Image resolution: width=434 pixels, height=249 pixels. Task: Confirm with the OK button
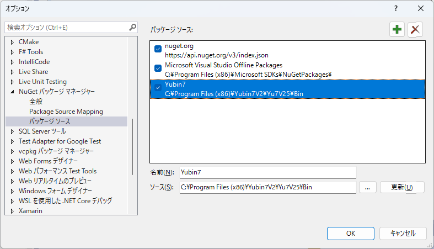(x=351, y=234)
